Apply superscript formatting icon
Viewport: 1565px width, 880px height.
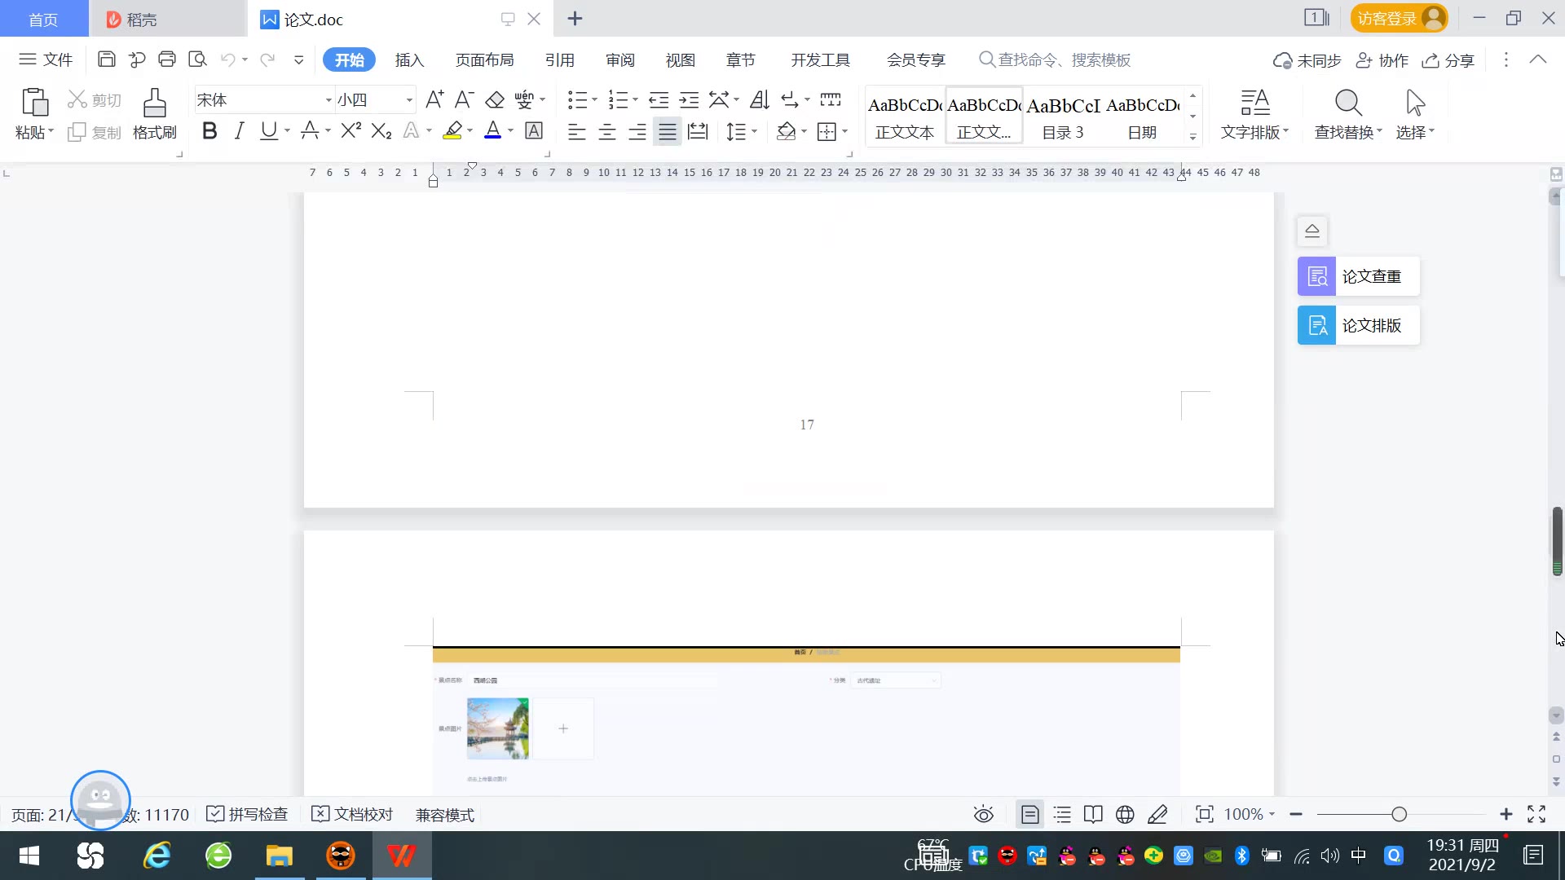point(350,130)
